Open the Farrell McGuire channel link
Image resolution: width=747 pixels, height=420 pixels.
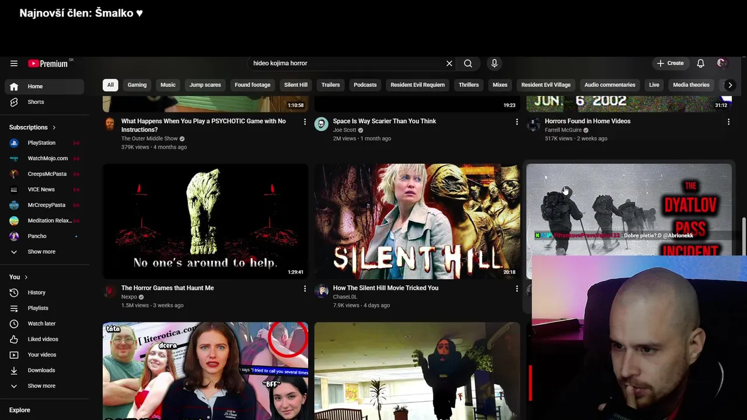click(x=563, y=130)
